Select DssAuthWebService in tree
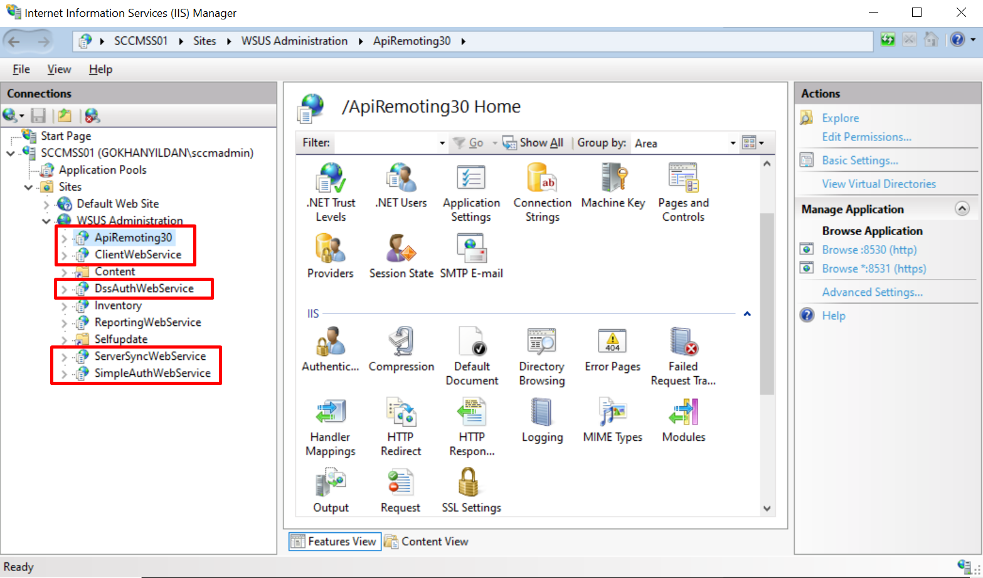This screenshot has height=578, width=983. (x=144, y=288)
